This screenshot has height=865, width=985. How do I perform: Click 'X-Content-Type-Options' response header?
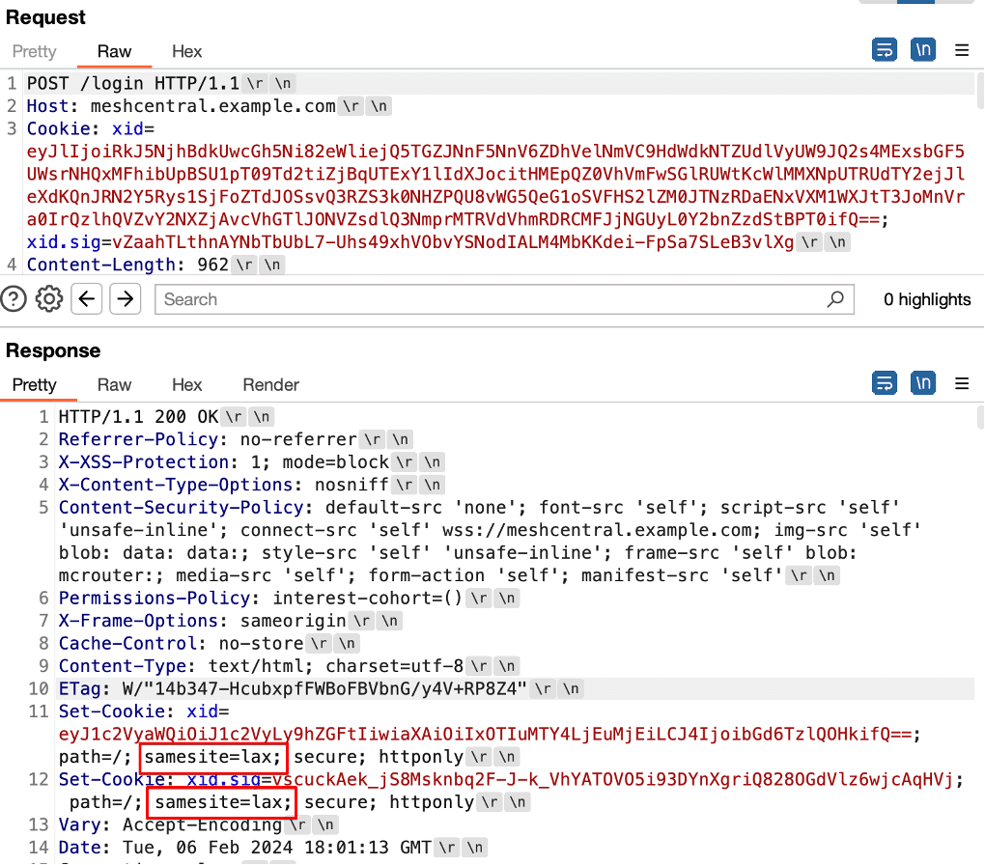point(175,485)
